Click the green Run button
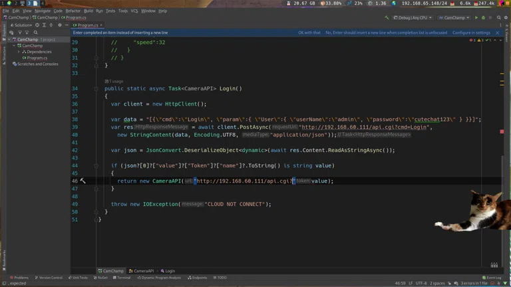Viewport: 511px width, 287px height. coord(476,18)
